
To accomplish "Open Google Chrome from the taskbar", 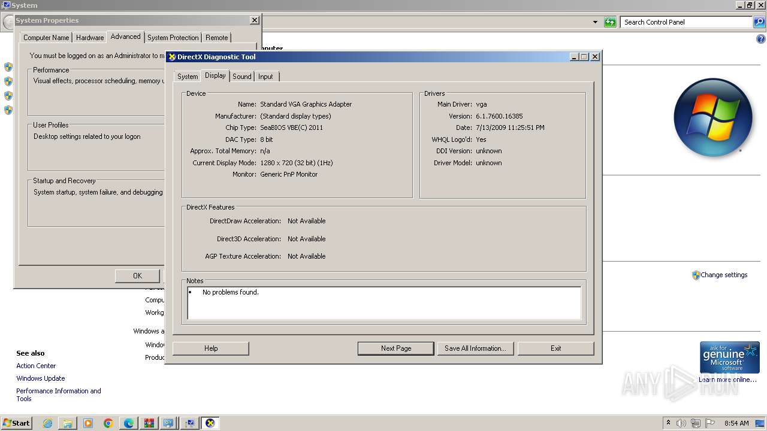I will [108, 423].
